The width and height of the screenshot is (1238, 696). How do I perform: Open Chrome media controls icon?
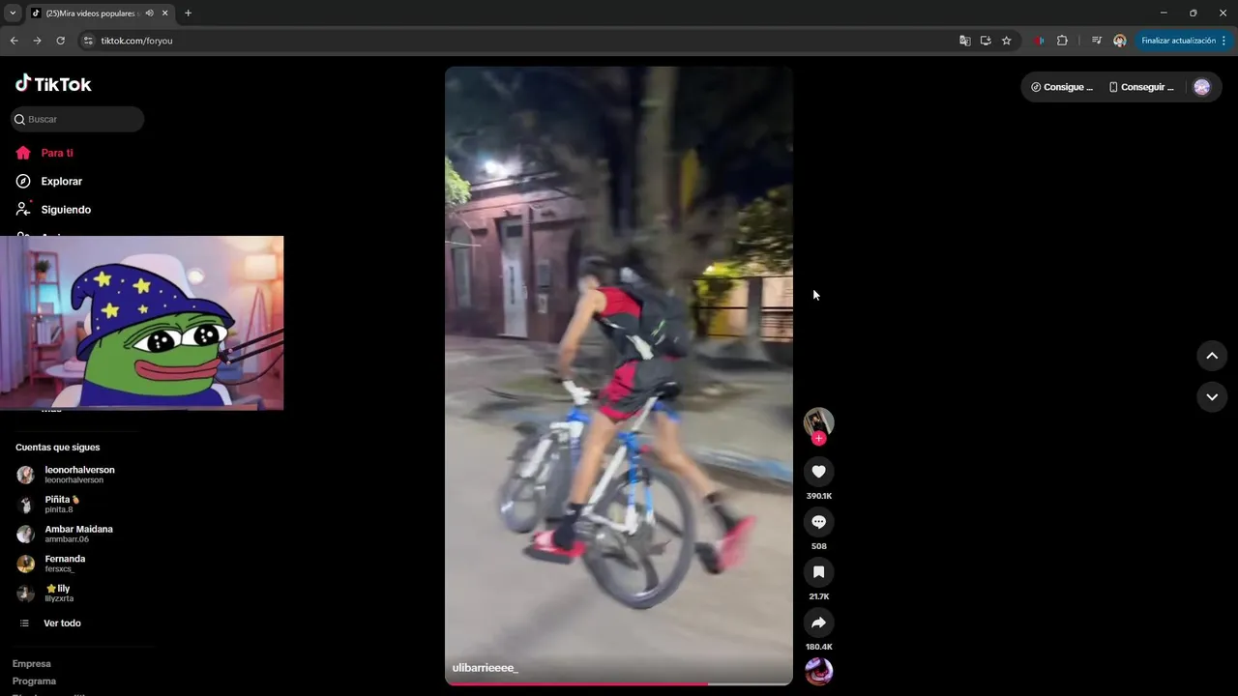coord(1097,41)
